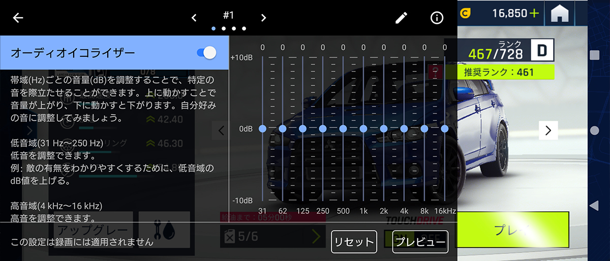This screenshot has height=261, width=610.
Task: Click the 16kHz band slider handle
Action: pyautogui.click(x=445, y=129)
